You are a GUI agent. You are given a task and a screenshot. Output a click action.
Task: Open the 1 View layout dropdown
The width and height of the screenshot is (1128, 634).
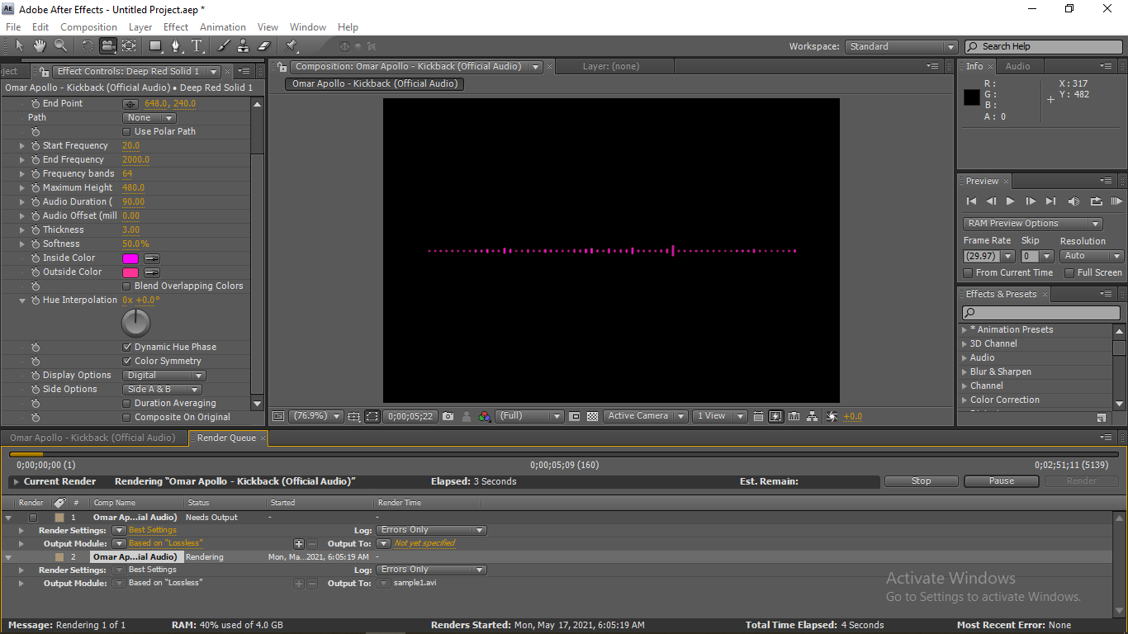719,417
